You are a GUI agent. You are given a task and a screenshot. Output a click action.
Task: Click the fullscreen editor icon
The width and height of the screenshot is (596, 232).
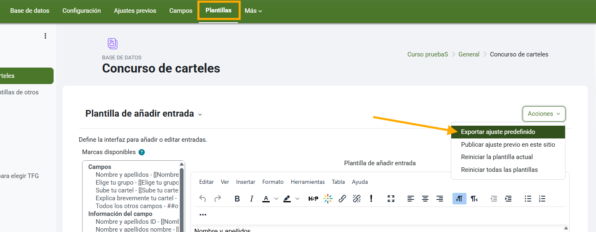391,199
